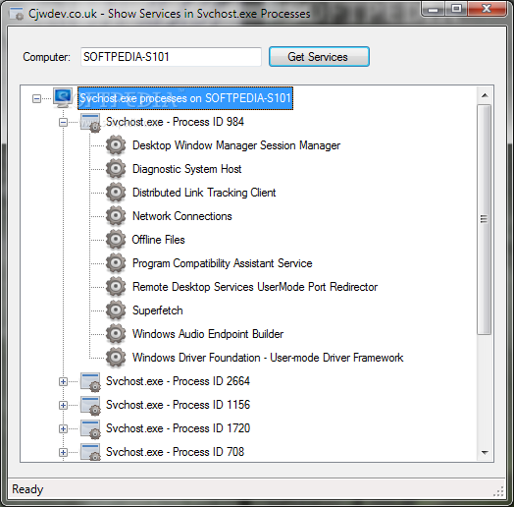Click gear icon beside Distributed Link Tracking Client
This screenshot has width=514, height=507.
coord(116,193)
